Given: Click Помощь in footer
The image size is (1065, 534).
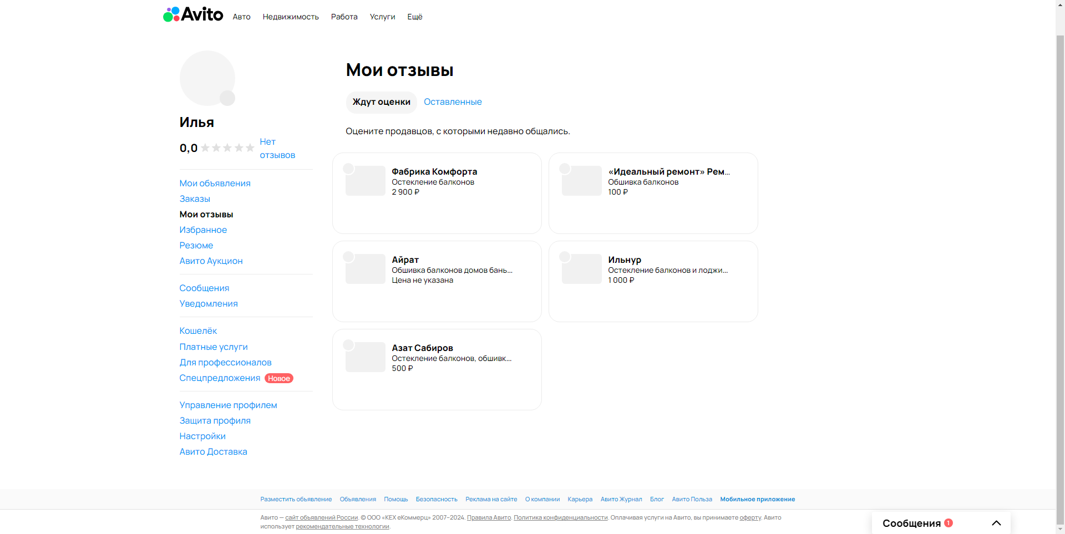Looking at the screenshot, I should pyautogui.click(x=396, y=499).
